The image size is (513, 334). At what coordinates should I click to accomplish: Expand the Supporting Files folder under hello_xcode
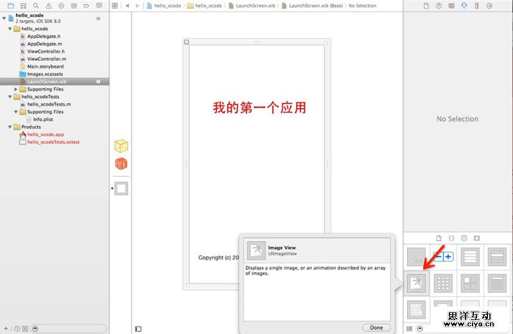click(16, 90)
